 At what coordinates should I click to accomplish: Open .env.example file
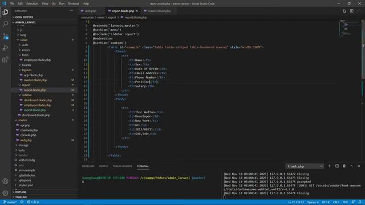[27, 170]
